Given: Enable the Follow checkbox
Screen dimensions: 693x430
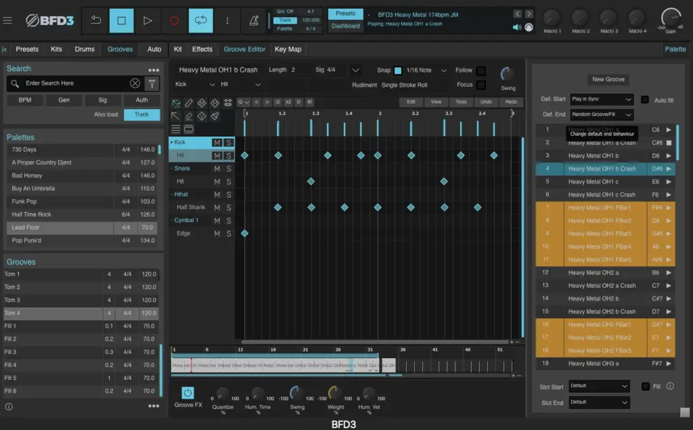Looking at the screenshot, I should click(x=480, y=70).
